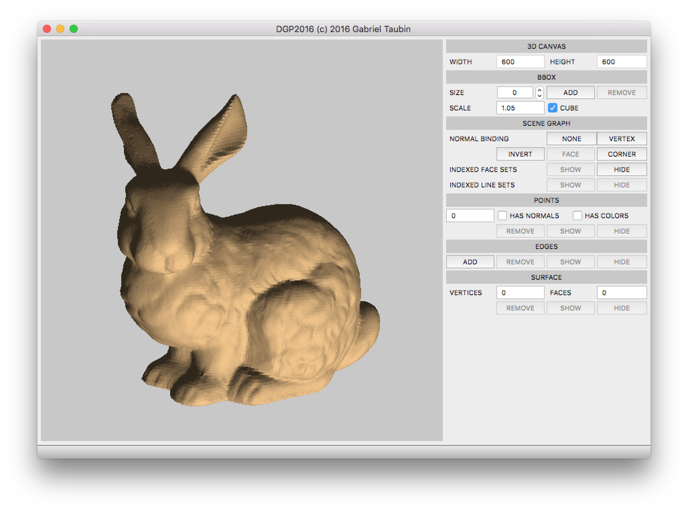Click REMOVE in the EDGES section
Screen dimensions: 688x512
520,262
